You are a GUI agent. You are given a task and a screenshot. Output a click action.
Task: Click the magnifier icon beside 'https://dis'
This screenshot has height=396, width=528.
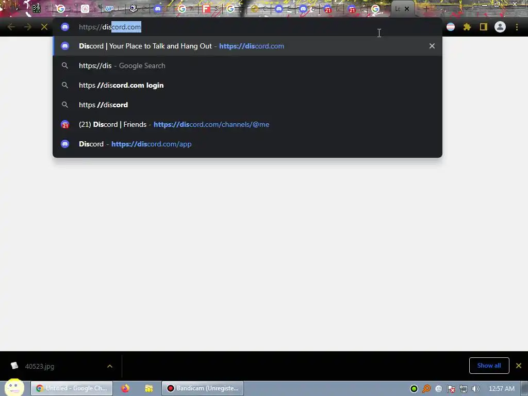(65, 65)
